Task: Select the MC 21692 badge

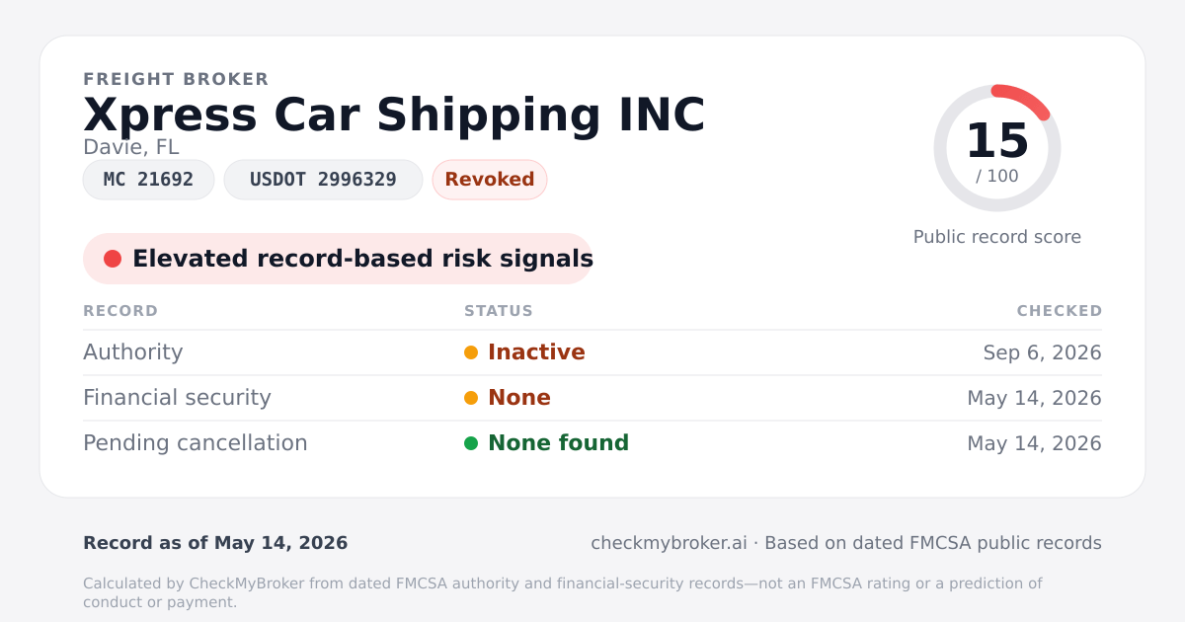Action: tap(148, 180)
